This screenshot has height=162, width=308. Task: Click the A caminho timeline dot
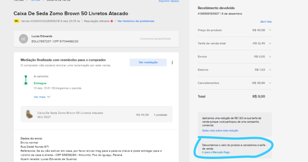click(x=26, y=76)
